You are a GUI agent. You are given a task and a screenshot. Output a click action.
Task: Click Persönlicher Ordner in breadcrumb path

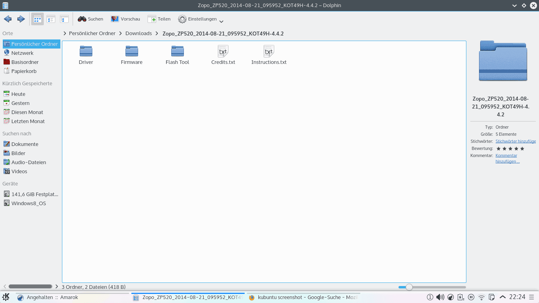point(92,34)
